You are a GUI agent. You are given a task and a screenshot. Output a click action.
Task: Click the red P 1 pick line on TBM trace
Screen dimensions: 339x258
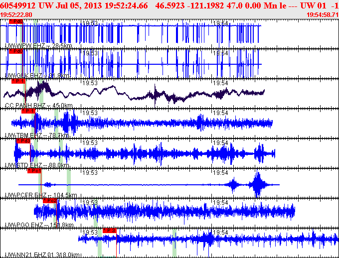click(35, 124)
